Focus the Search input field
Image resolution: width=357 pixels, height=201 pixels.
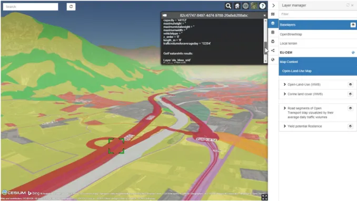(x=31, y=7)
